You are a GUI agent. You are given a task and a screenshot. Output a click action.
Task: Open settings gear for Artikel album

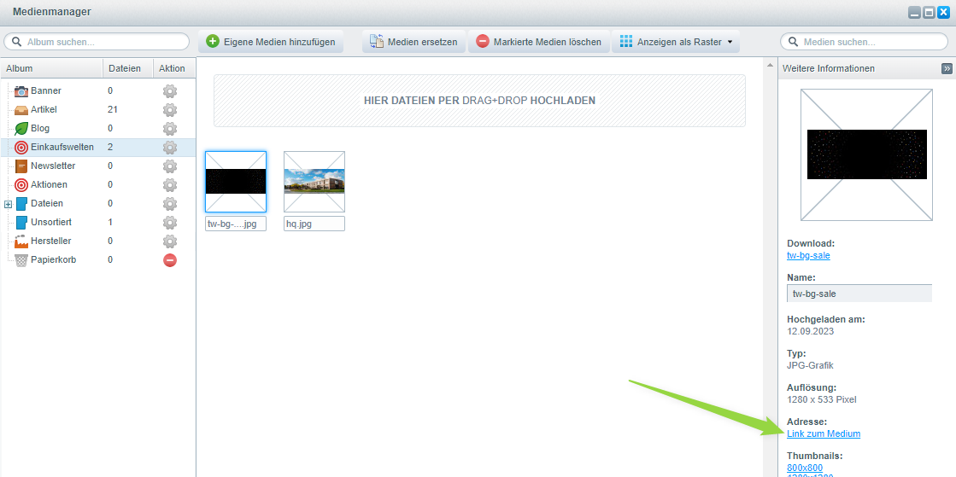(x=169, y=110)
